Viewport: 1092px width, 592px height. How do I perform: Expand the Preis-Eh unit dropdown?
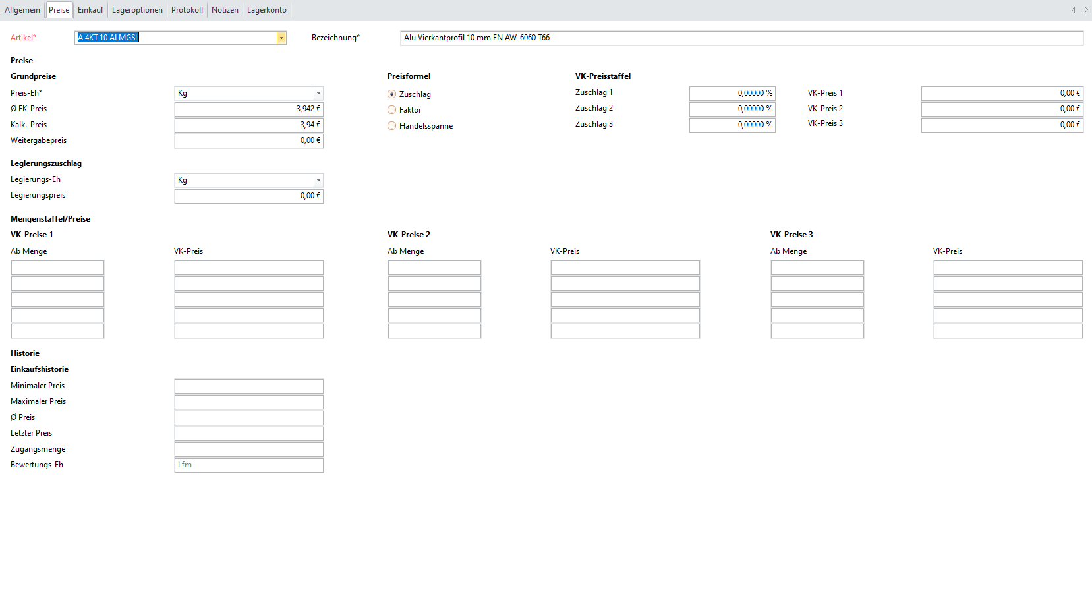point(318,93)
